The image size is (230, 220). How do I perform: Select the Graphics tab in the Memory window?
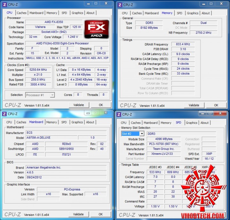pos(193,13)
